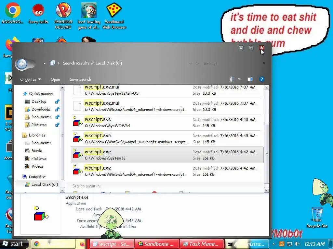
Task: Launch Sandboxed Web Browser shortcut
Action: point(114,16)
